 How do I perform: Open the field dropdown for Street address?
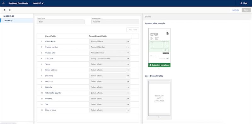tap(110, 70)
